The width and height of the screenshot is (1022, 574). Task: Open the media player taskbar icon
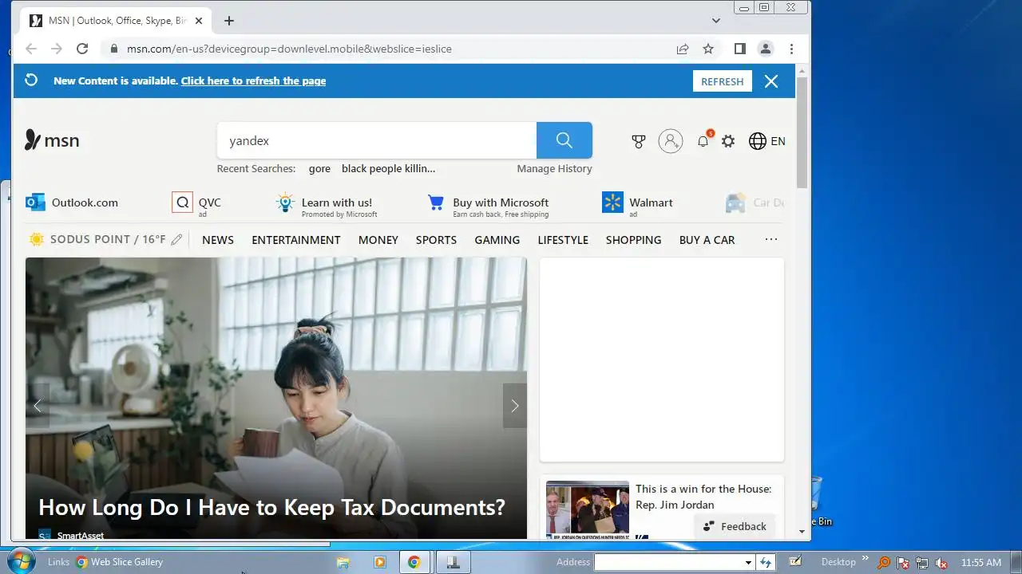[380, 562]
